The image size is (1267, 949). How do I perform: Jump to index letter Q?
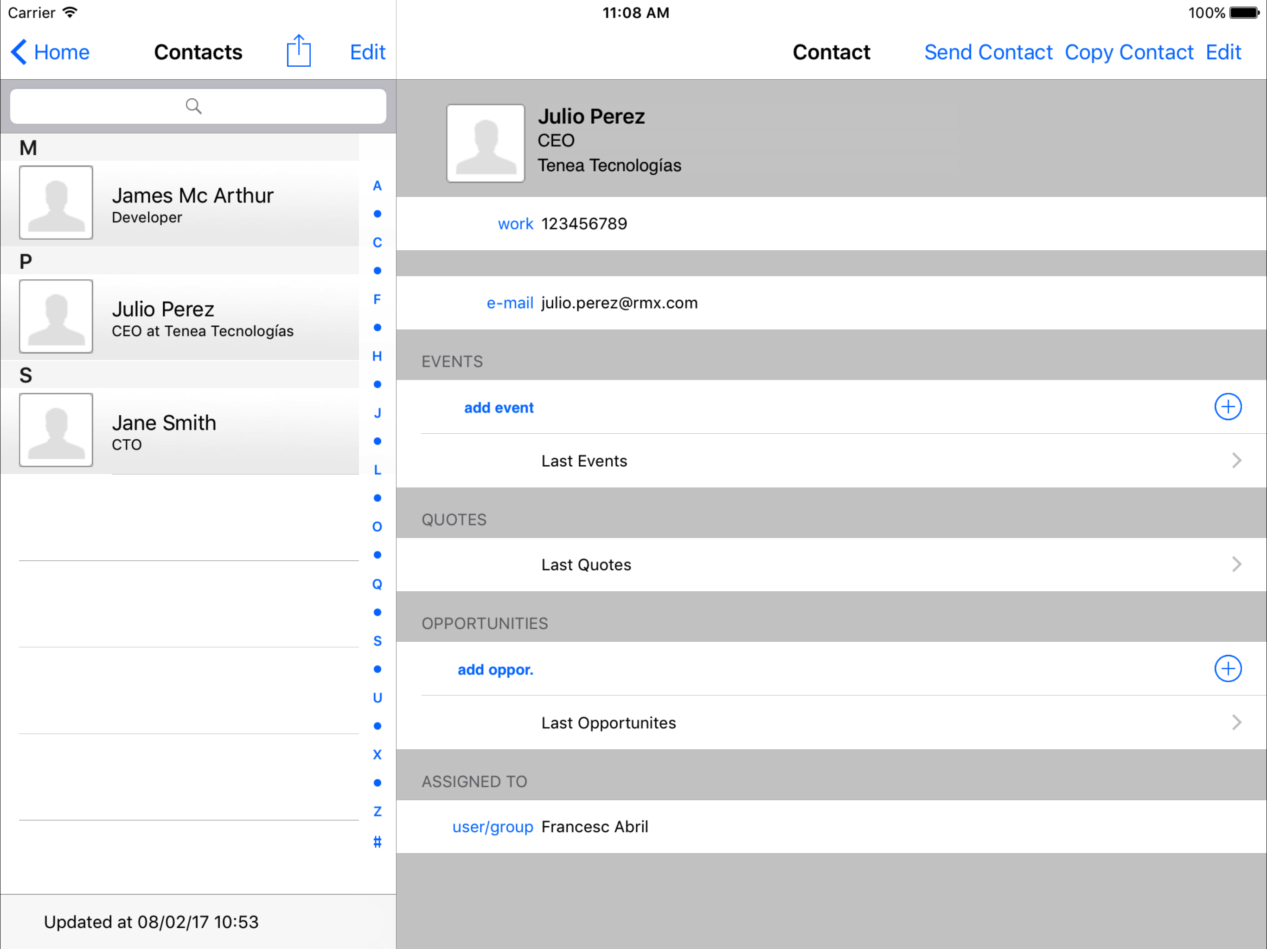point(378,584)
